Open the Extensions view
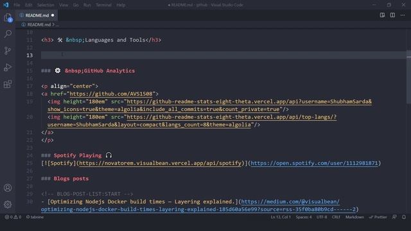Image resolution: width=411 pixels, height=231 pixels. (x=8, y=84)
